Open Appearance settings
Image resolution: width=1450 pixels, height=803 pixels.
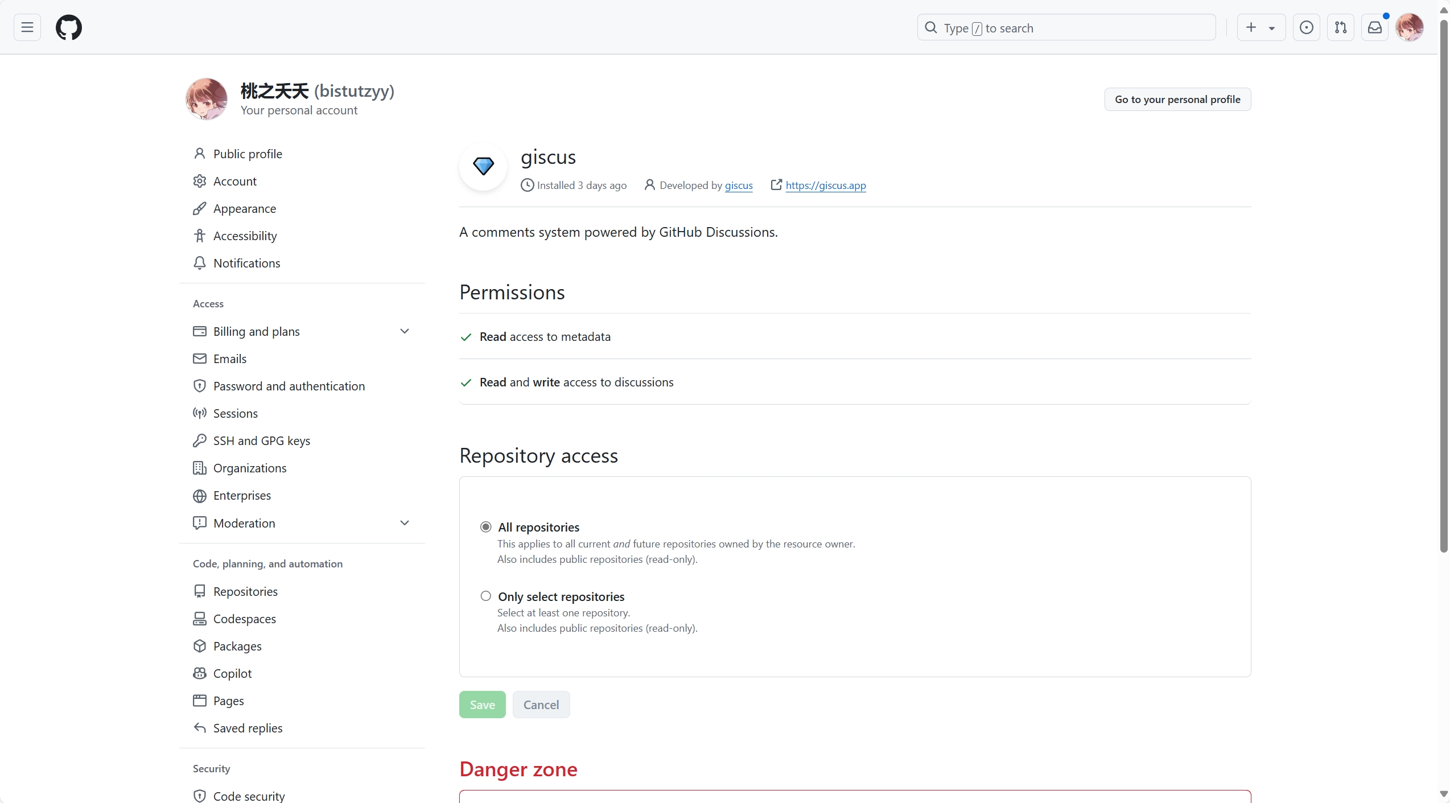click(x=302, y=208)
